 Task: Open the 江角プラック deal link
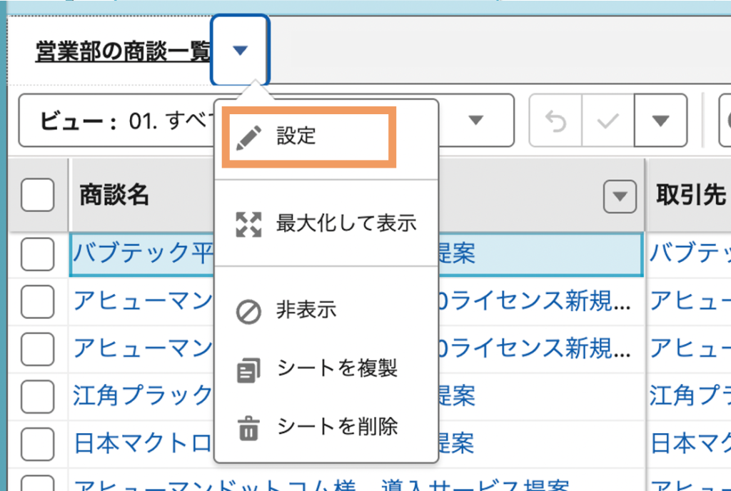[x=143, y=395]
